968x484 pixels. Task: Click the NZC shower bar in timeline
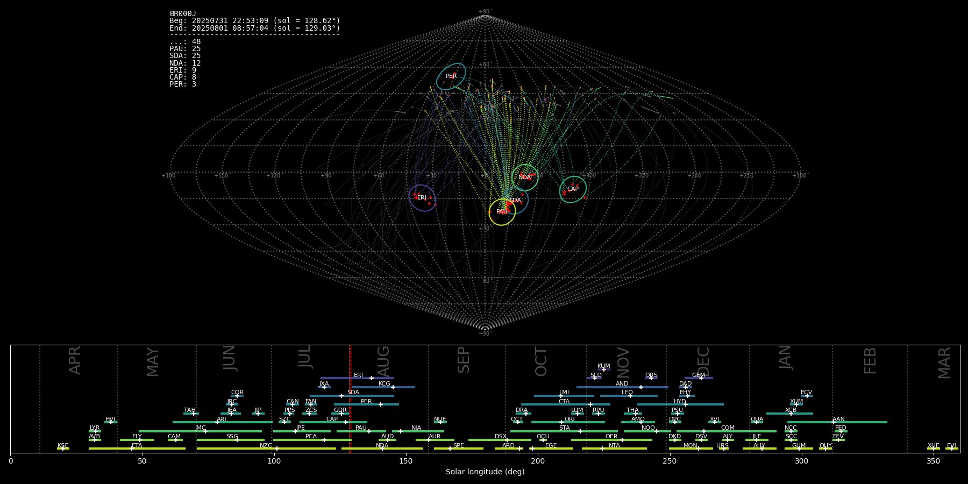(266, 449)
